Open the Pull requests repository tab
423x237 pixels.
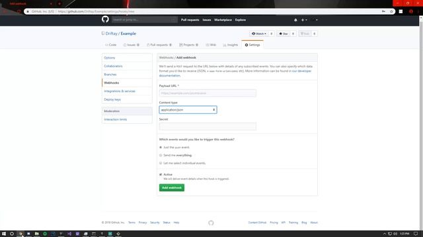[x=159, y=45]
